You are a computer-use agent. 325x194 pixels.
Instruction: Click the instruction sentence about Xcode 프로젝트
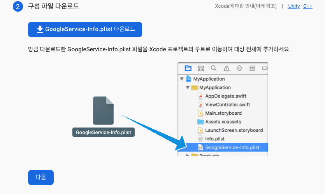coord(159,49)
